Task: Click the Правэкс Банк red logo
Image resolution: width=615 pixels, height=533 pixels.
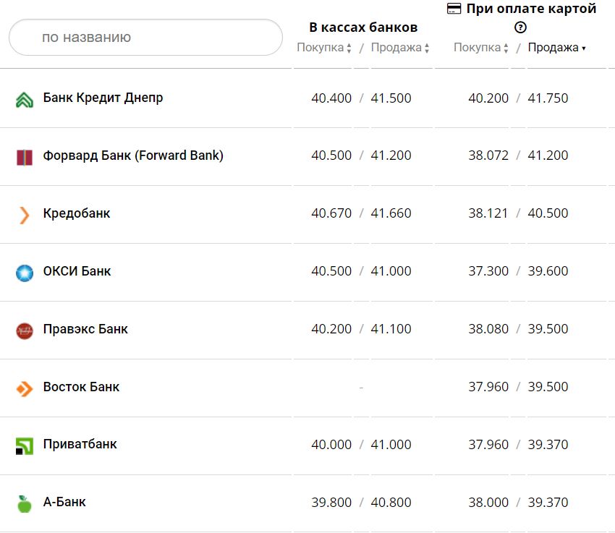Action: coord(25,331)
